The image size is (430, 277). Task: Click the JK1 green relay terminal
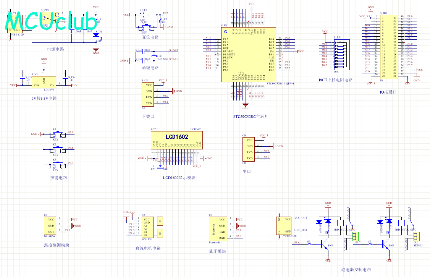[x=416, y=236]
